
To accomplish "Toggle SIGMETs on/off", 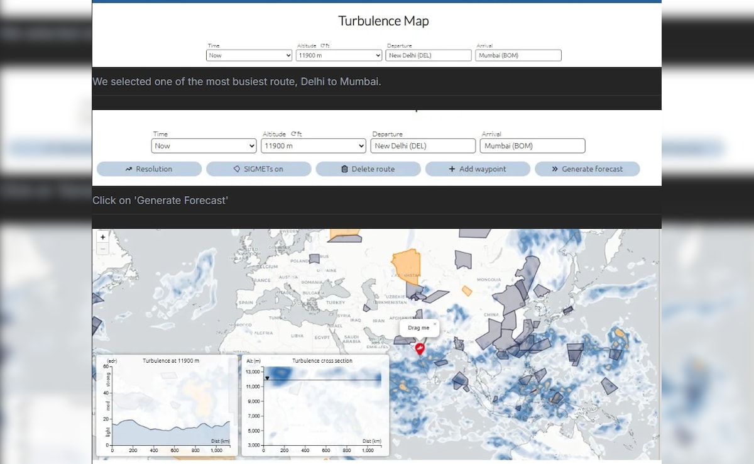I will 258,169.
